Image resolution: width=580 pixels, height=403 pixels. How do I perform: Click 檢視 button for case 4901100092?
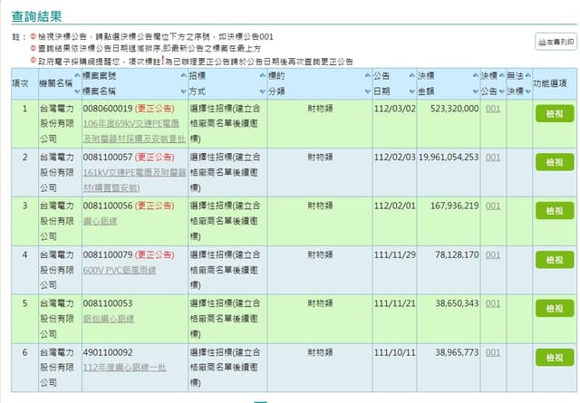[x=555, y=357]
